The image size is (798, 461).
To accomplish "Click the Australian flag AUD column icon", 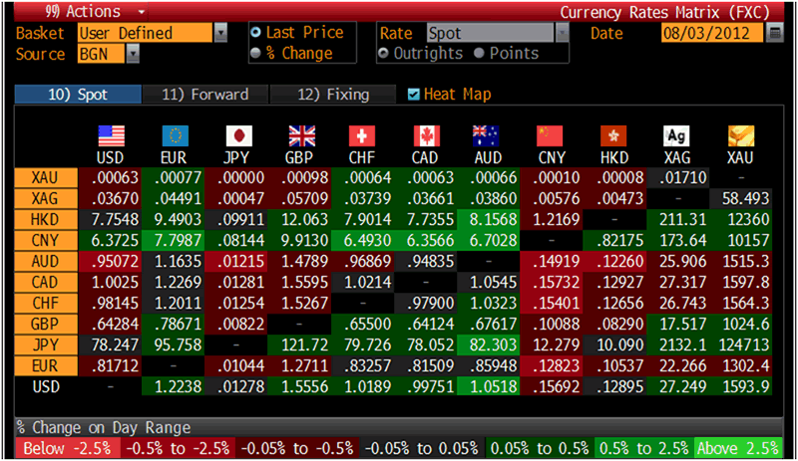I will tap(488, 135).
